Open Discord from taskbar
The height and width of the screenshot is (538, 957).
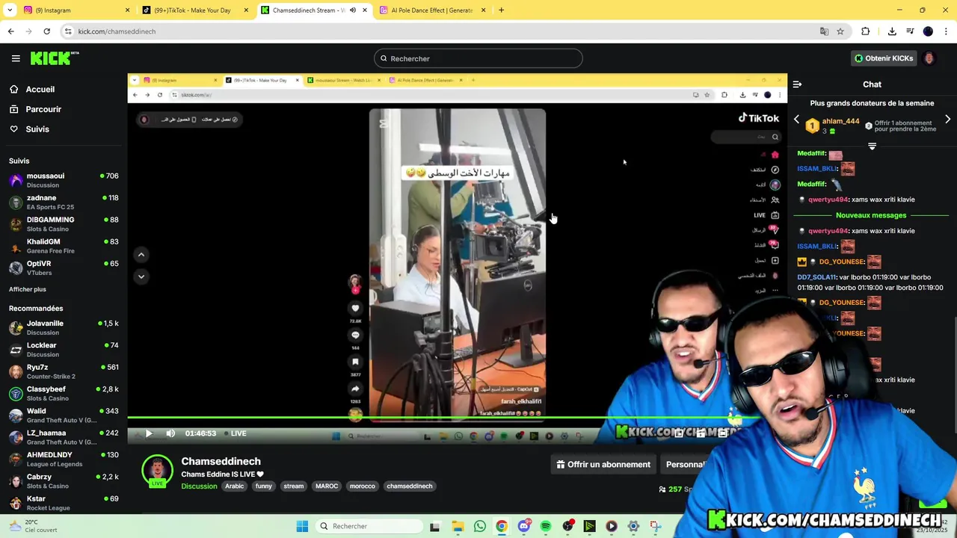pos(523,526)
